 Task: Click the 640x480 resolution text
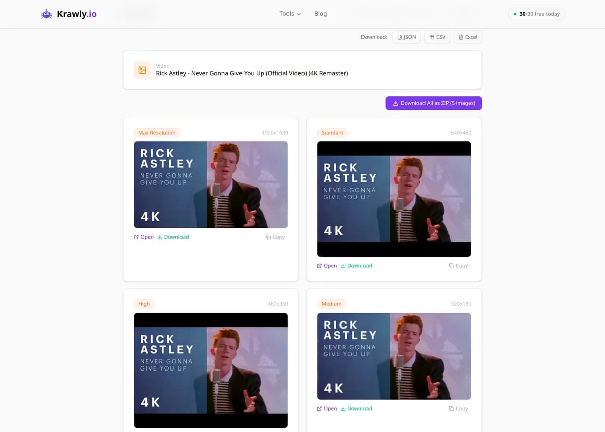tap(461, 133)
